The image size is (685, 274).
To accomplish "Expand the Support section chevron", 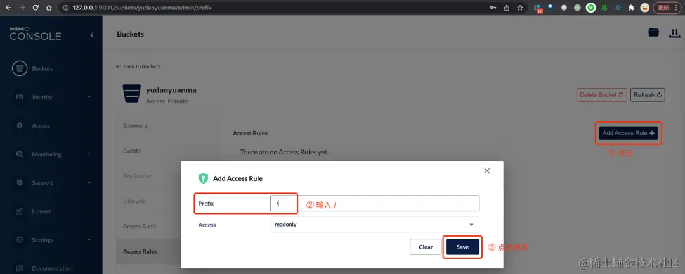I will tap(89, 183).
